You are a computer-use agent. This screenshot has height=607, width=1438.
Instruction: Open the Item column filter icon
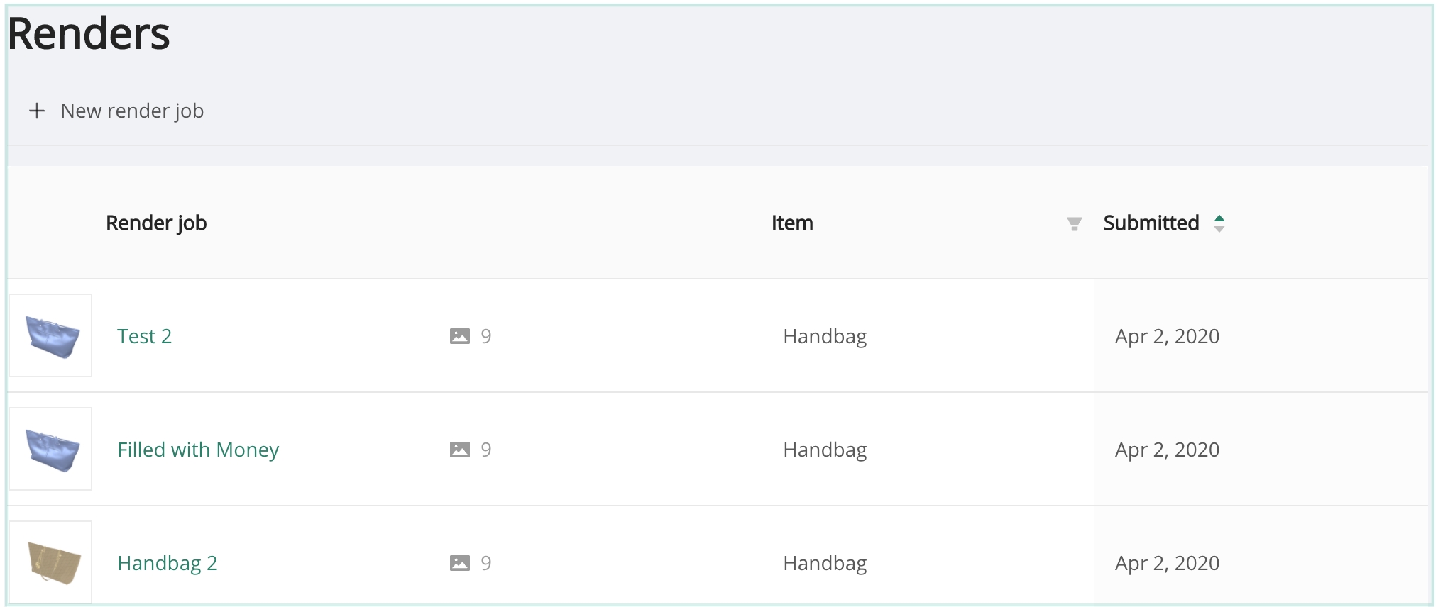pos(1074,224)
